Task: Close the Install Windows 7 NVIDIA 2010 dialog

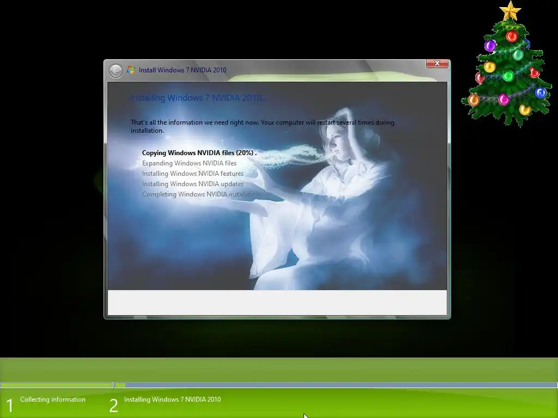Action: click(437, 63)
